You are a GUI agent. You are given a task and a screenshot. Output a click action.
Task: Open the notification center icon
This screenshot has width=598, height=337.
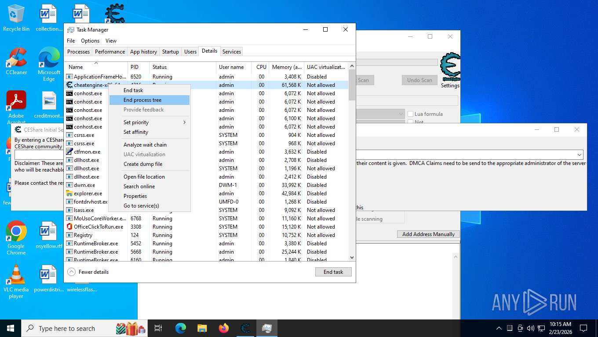tap(583, 328)
